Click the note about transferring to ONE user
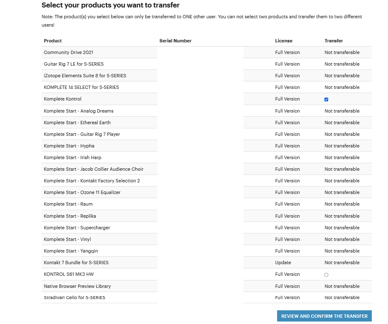 (x=201, y=21)
